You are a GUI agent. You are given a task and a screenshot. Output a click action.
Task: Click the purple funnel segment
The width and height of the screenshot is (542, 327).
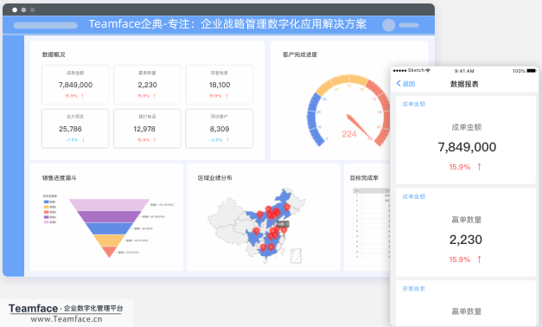[109, 216]
